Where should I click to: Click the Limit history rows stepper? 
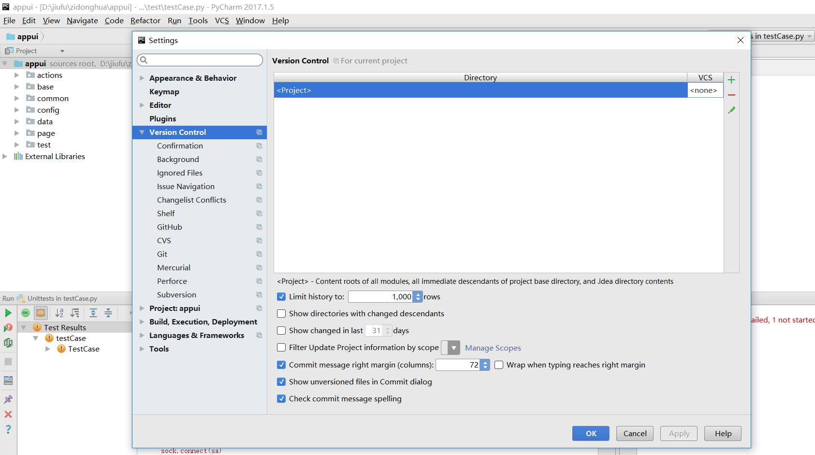pyautogui.click(x=418, y=297)
